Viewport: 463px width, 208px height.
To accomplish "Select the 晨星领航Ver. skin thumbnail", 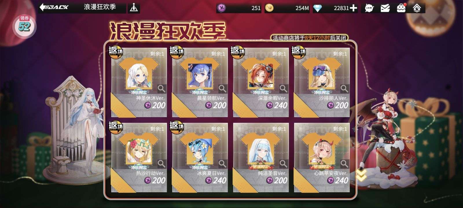I will [x=200, y=76].
